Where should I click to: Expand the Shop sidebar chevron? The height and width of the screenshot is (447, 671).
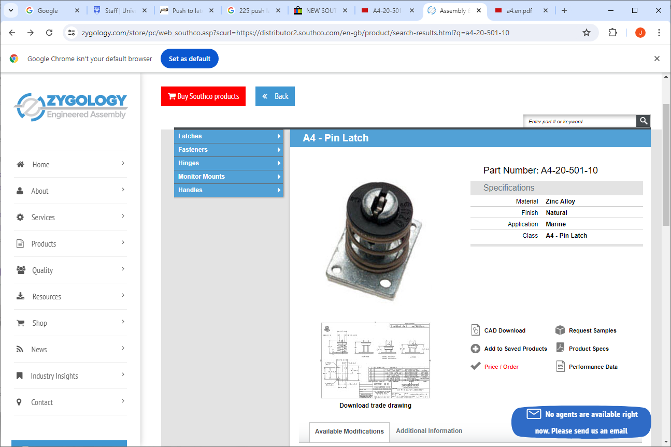123,322
